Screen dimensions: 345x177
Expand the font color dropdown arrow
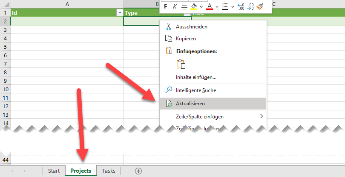pyautogui.click(x=216, y=6)
